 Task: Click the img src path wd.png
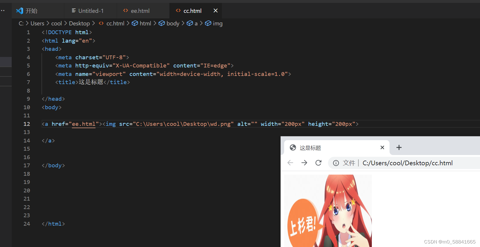coord(183,124)
